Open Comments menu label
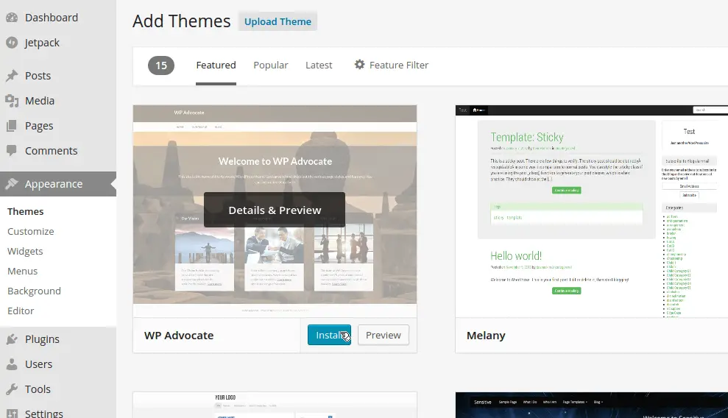 click(x=51, y=151)
